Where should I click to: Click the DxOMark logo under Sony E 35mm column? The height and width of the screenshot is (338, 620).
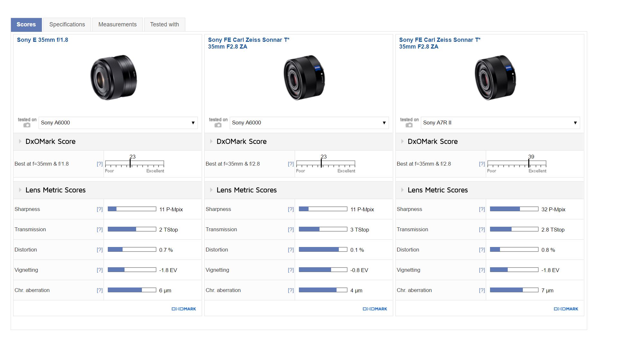tap(184, 309)
